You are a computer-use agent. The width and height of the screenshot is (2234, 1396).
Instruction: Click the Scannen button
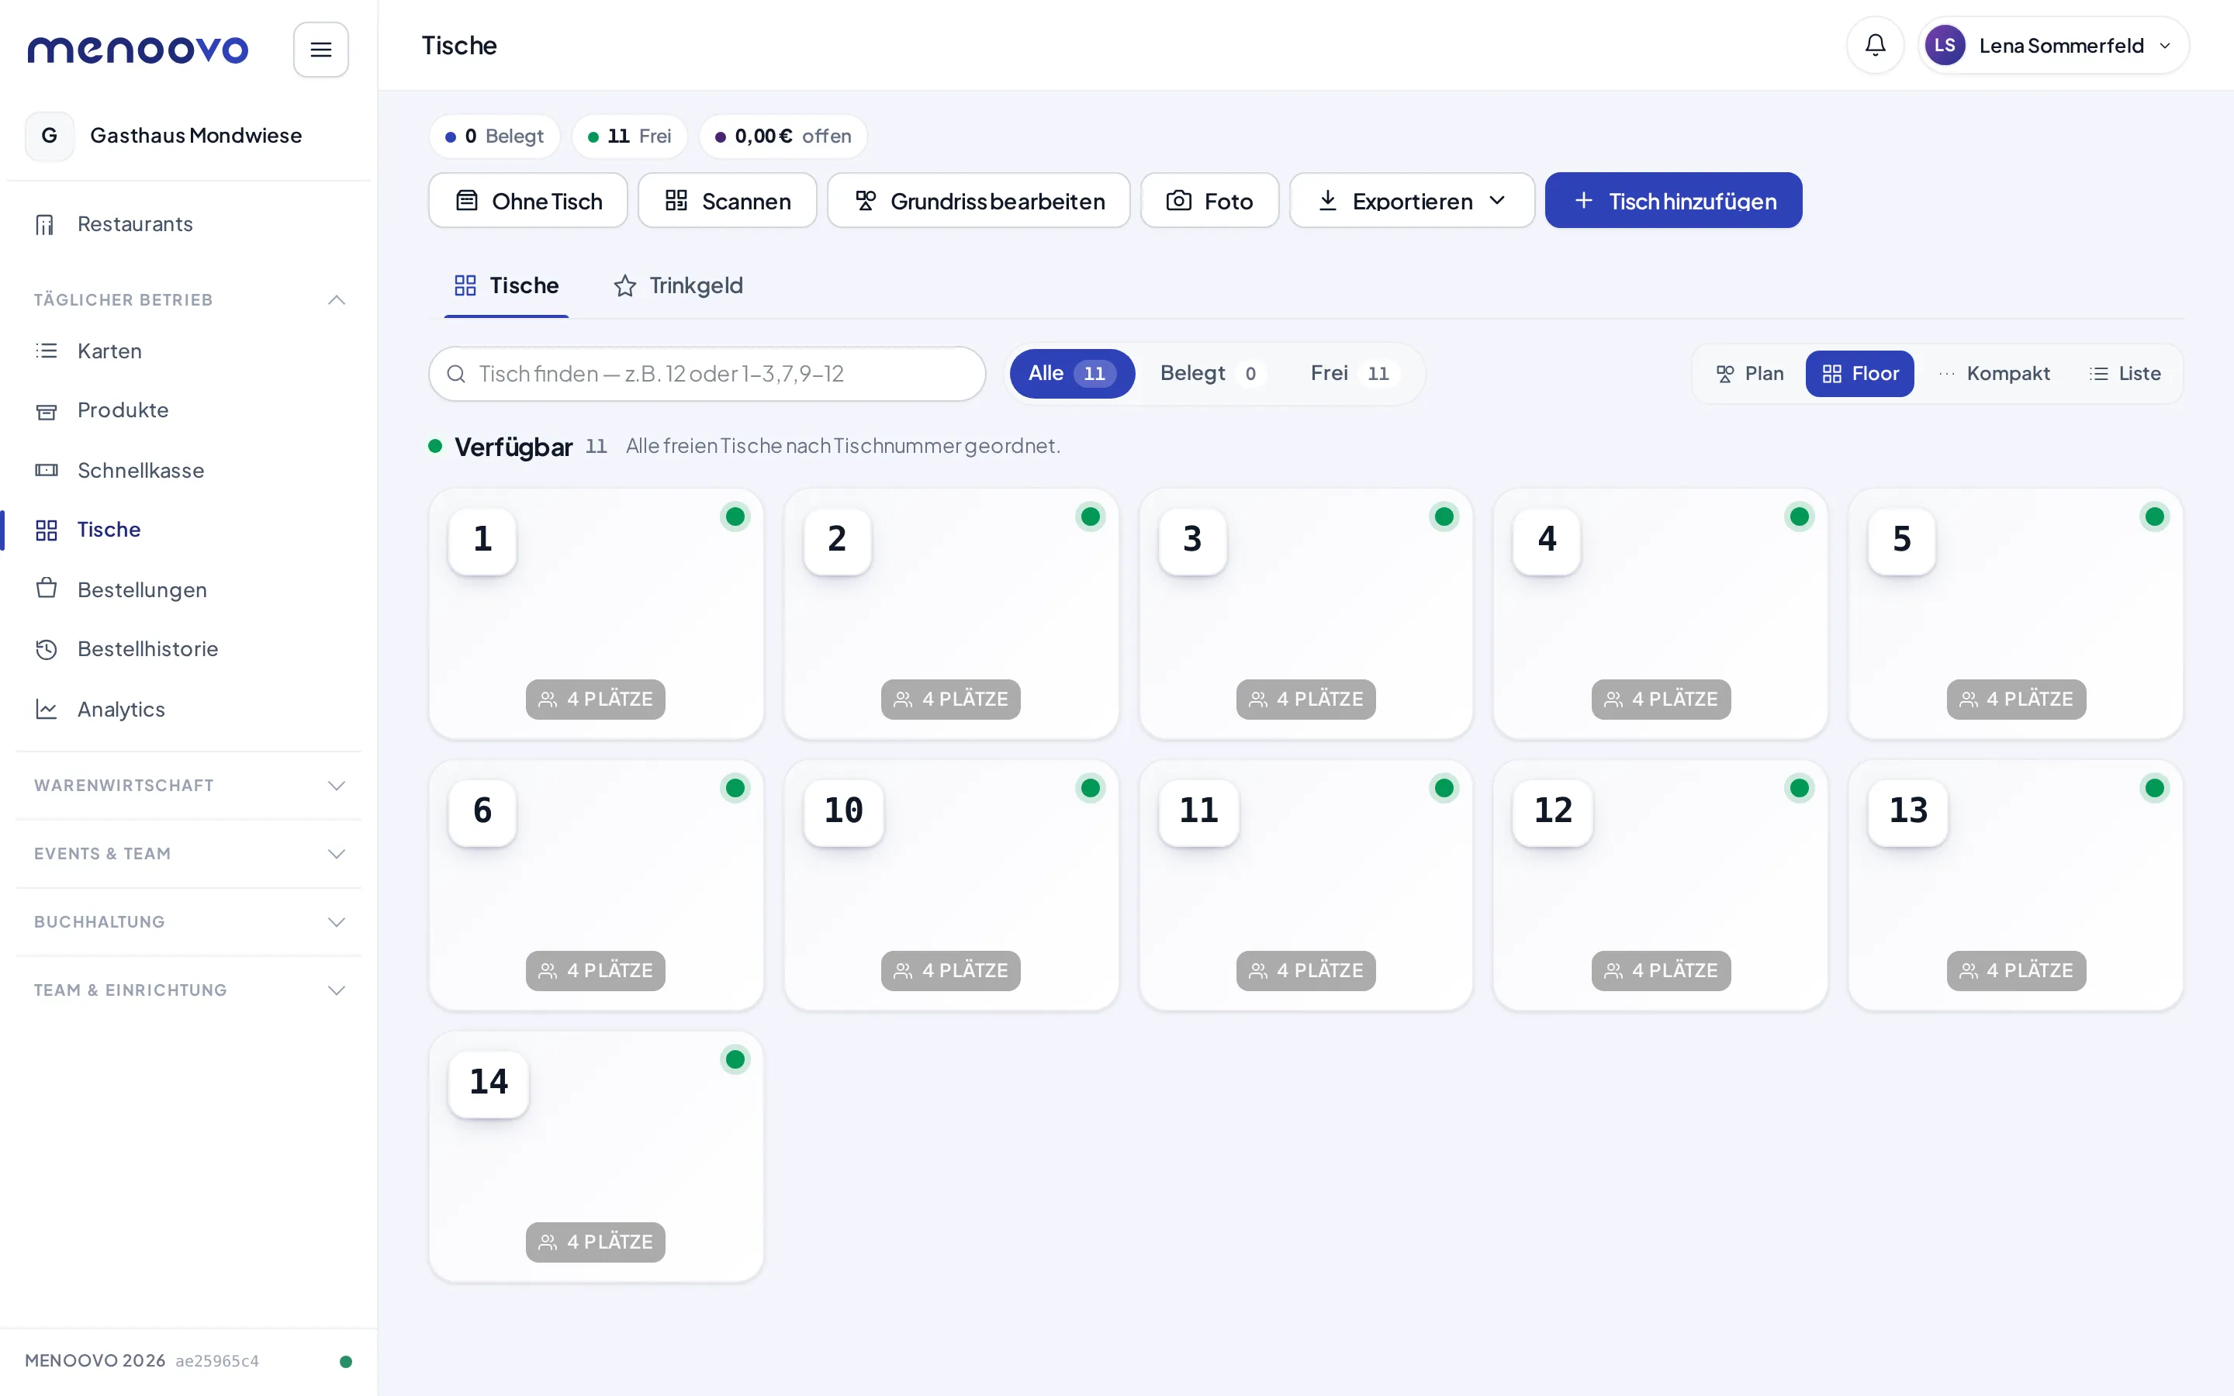click(x=728, y=200)
